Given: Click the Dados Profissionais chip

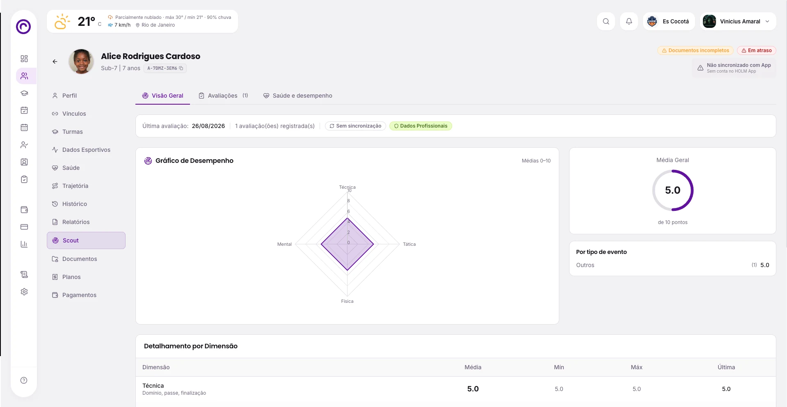Looking at the screenshot, I should pos(421,126).
